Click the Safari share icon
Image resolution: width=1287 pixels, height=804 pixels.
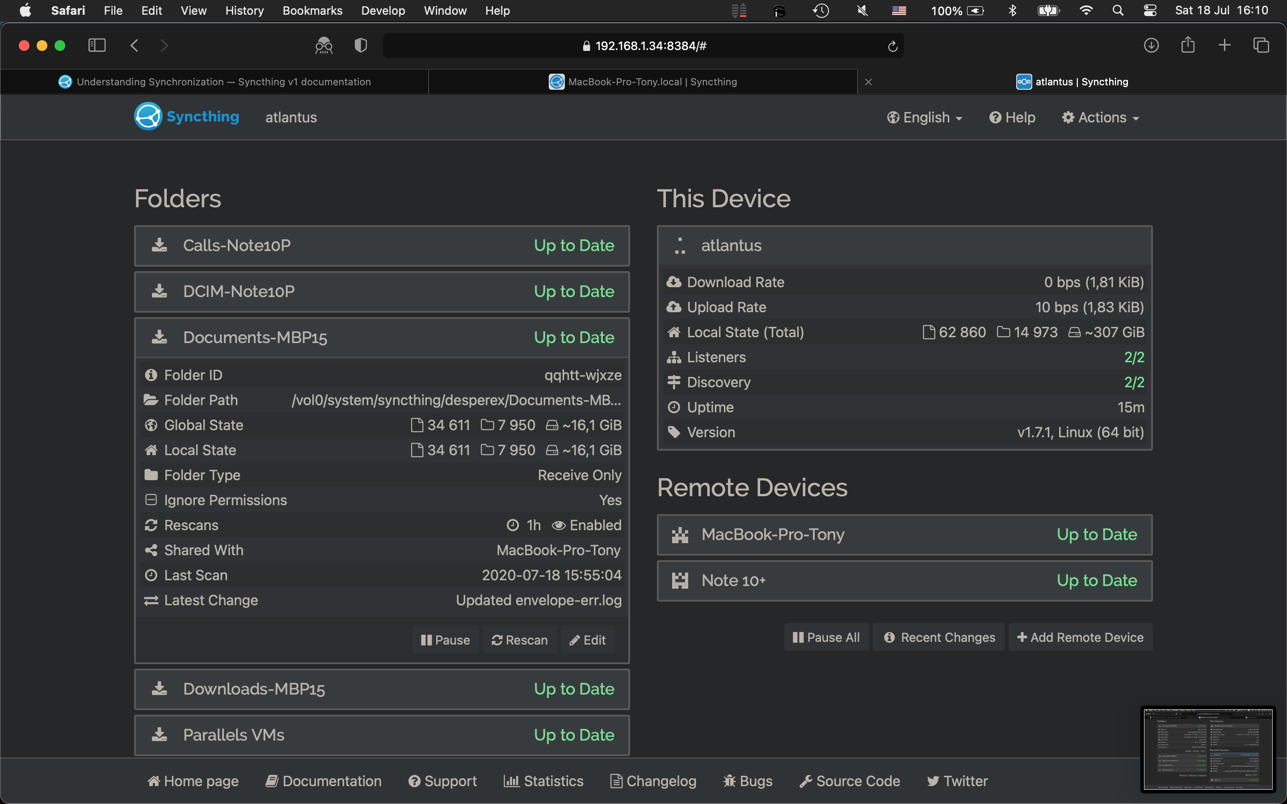pos(1187,45)
